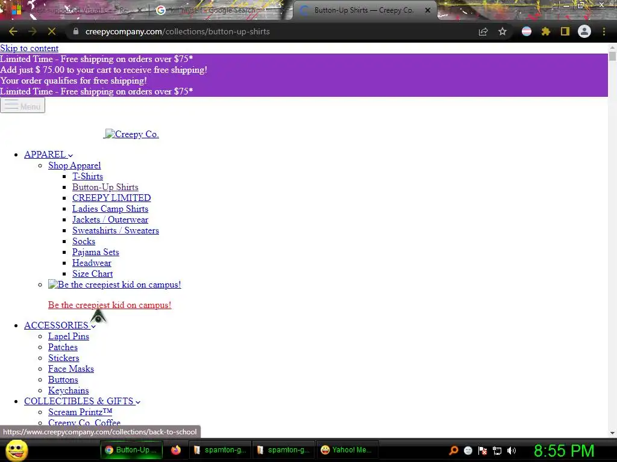Click the page scroll-down arrow
Viewport: 617px width, 462px height.
612,433
